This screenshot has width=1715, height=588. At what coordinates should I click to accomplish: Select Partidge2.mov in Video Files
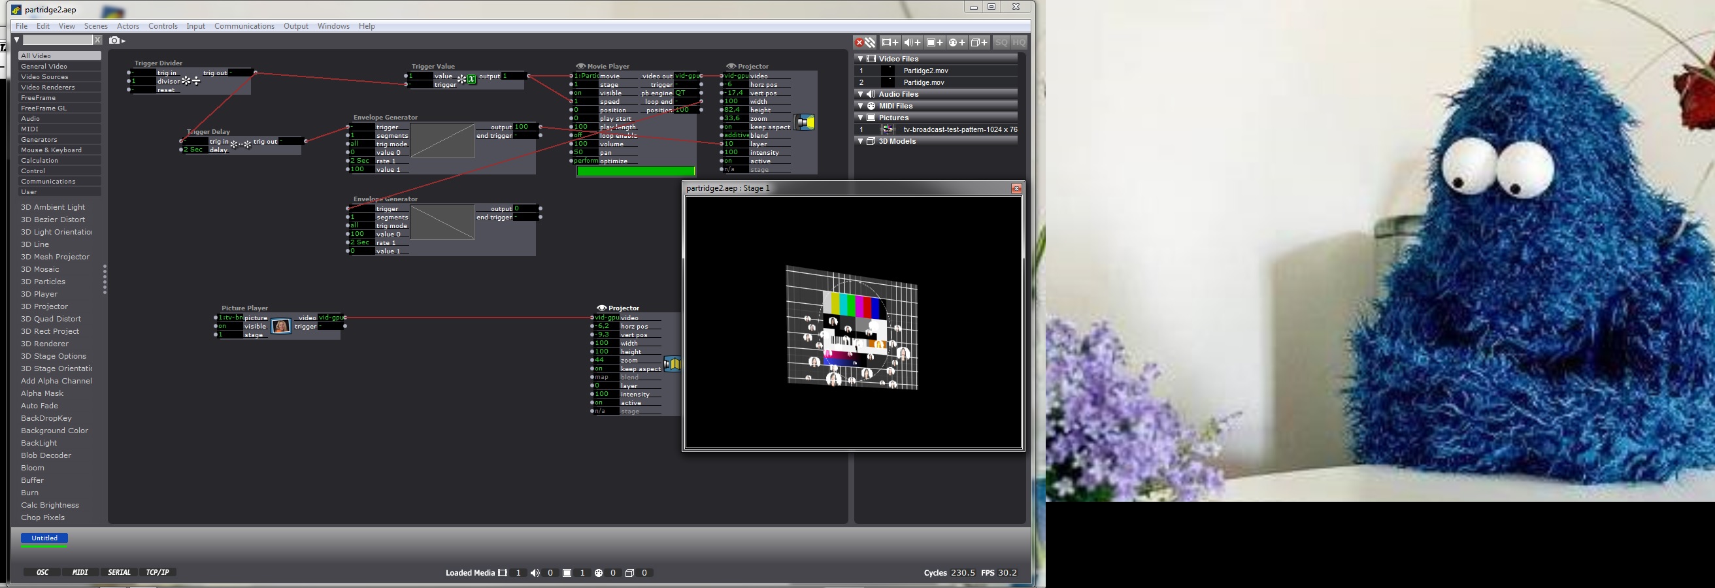[936, 71]
